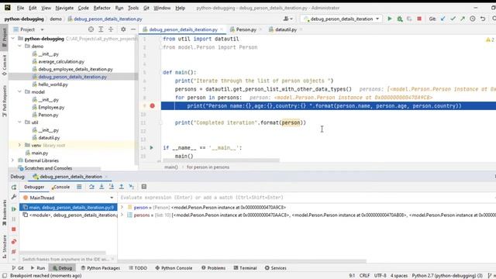Collapse the model folder
Image resolution: width=496 pixels, height=279 pixels.
pyautogui.click(x=19, y=91)
